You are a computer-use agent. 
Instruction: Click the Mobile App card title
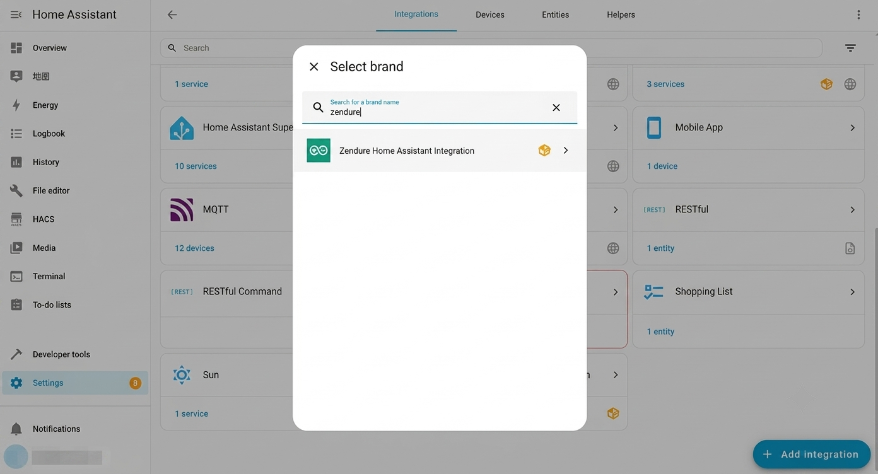tap(699, 127)
